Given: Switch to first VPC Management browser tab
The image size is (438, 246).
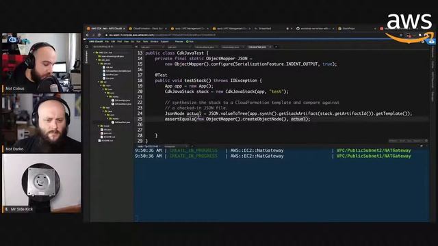Looking at the screenshot, I should pyautogui.click(x=190, y=29).
